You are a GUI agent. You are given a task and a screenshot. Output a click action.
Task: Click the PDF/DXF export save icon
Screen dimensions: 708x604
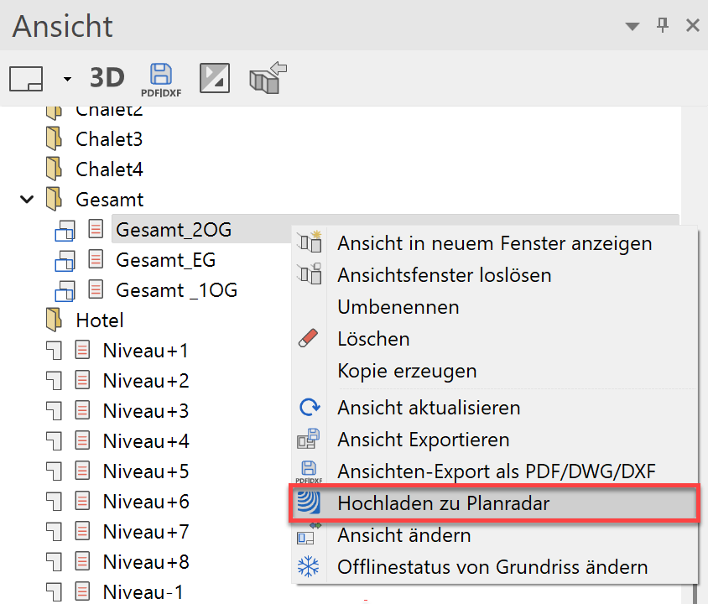(x=160, y=79)
